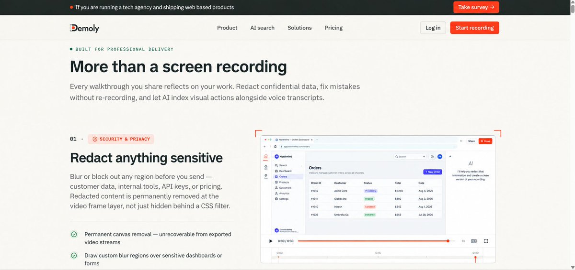Click the Products icon in the sidebar
575x270 pixels.
276,182
